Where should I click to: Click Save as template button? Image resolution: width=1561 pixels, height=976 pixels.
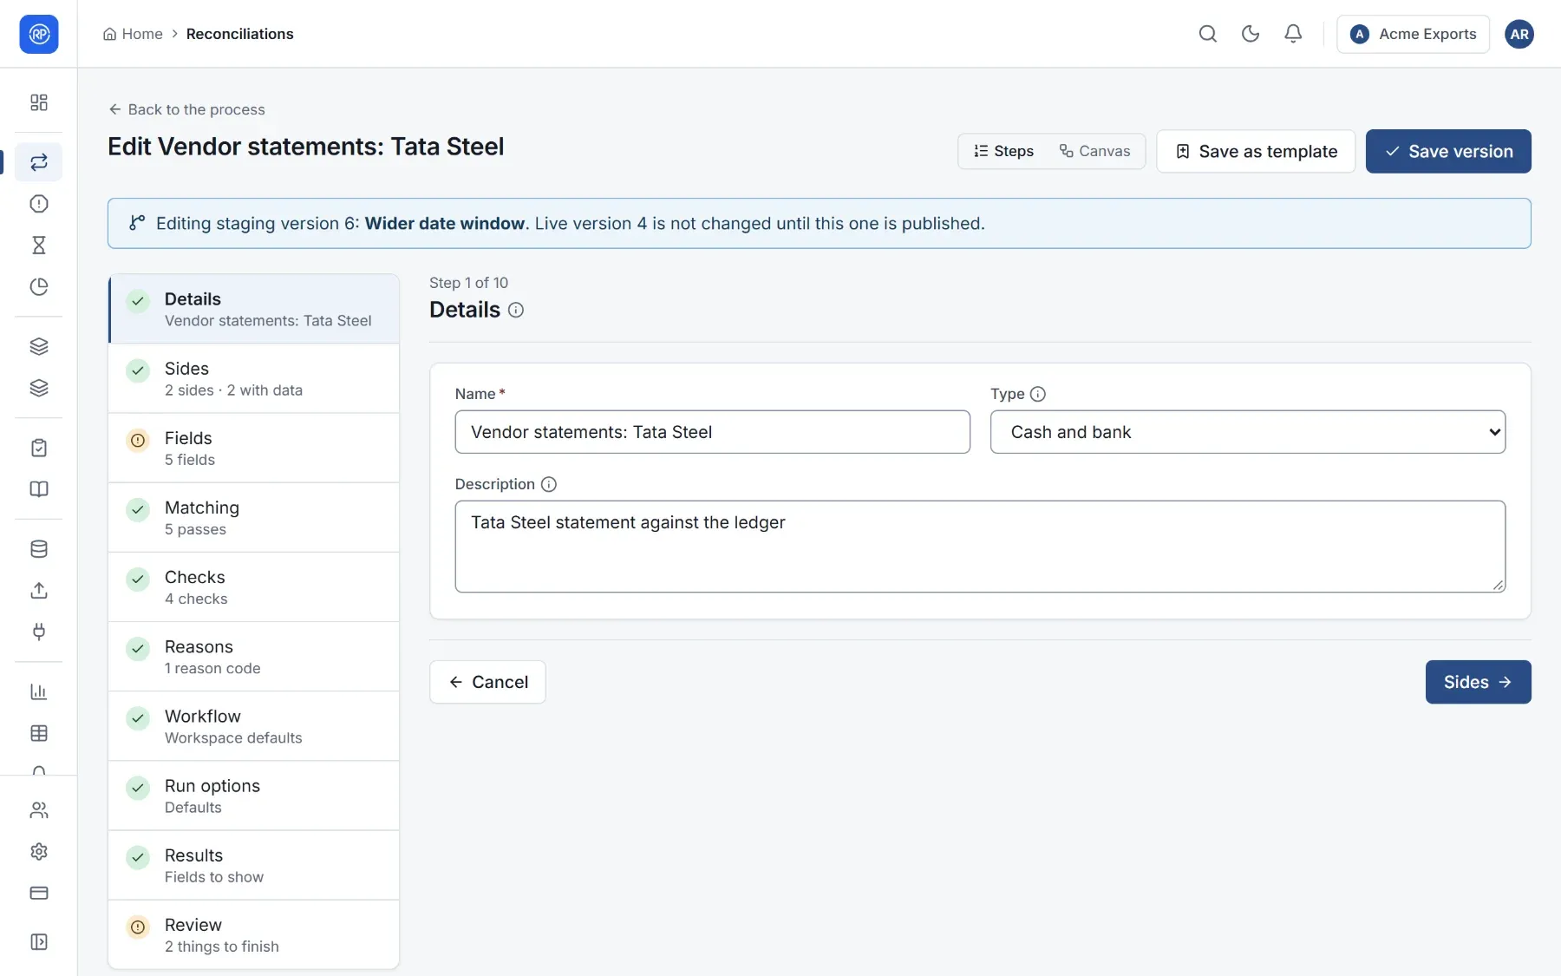point(1256,151)
